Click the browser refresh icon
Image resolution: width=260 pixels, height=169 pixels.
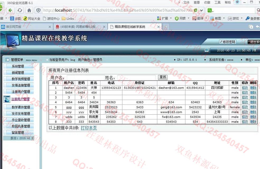click(20, 10)
